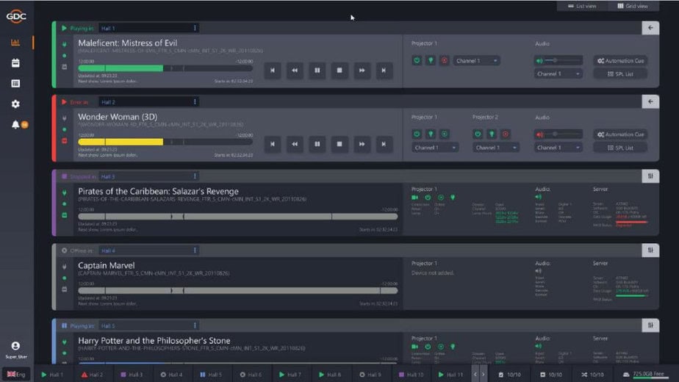Toggle Hall 2 Projector 2 lamp
This screenshot has width=679, height=382.
[x=492, y=134]
